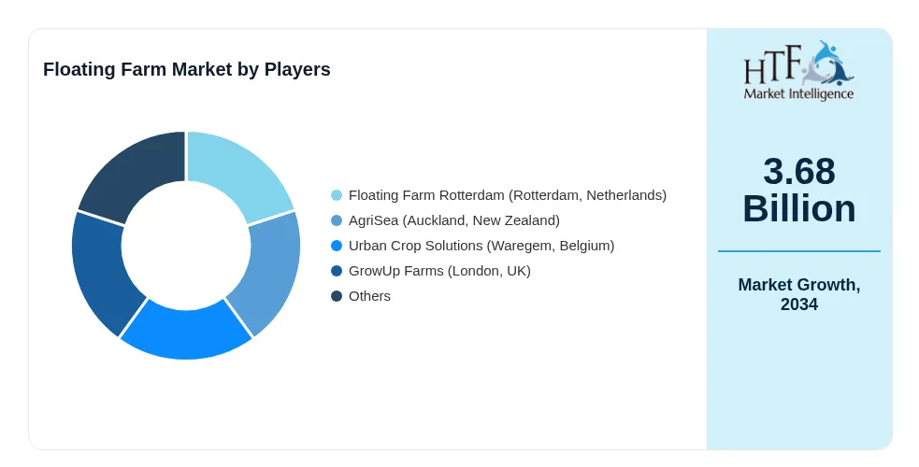The height and width of the screenshot is (467, 919).
Task: Toggle GrowUp Farms (London, UK) legend label
Action: tap(439, 270)
